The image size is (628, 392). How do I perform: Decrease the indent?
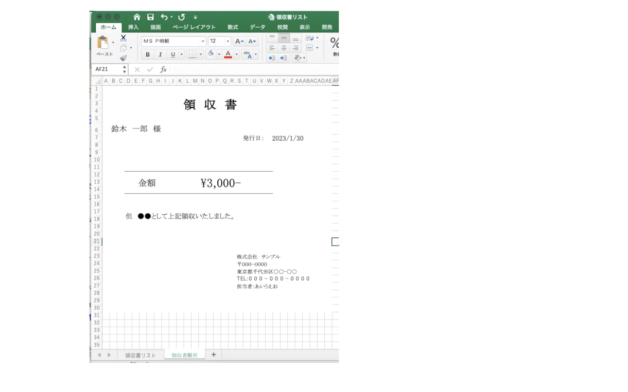272,58
